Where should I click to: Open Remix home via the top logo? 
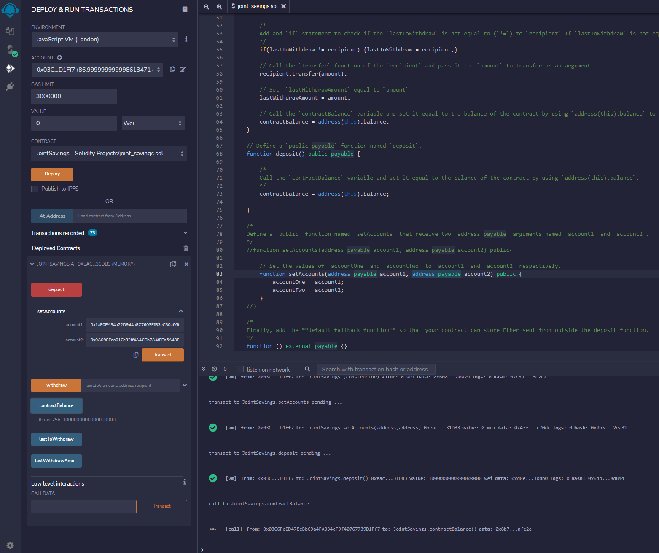[x=10, y=10]
